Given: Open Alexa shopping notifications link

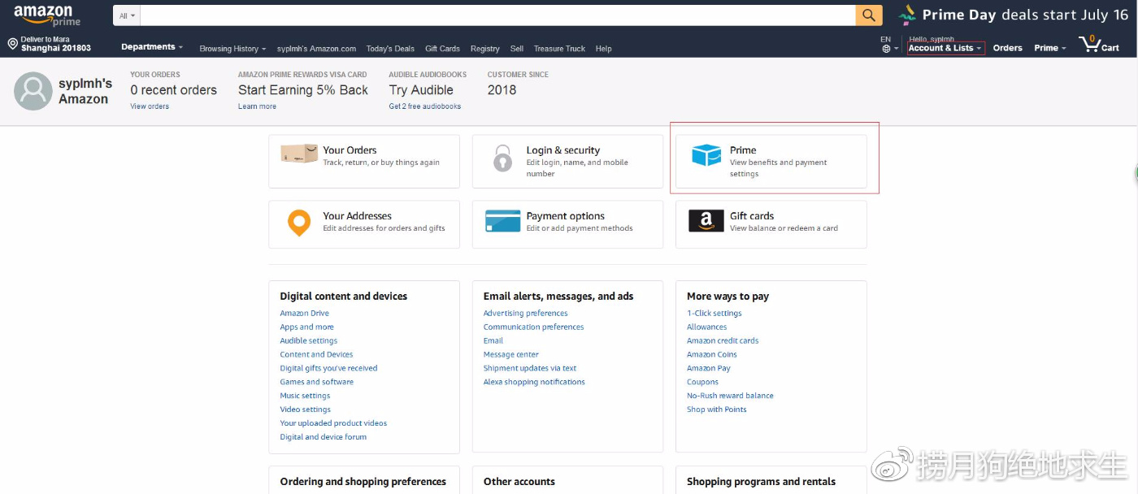Looking at the screenshot, I should click(534, 382).
